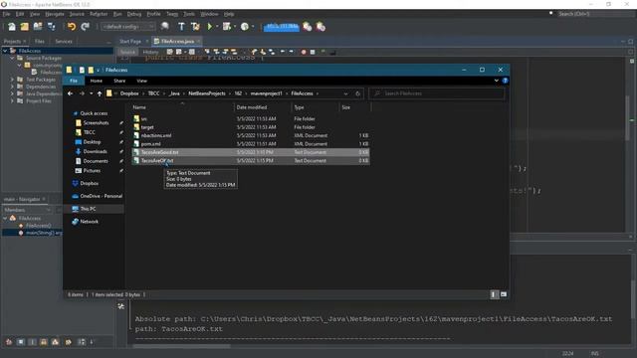
Task: Click the Clean and Build icon
Action: pyautogui.click(x=195, y=27)
